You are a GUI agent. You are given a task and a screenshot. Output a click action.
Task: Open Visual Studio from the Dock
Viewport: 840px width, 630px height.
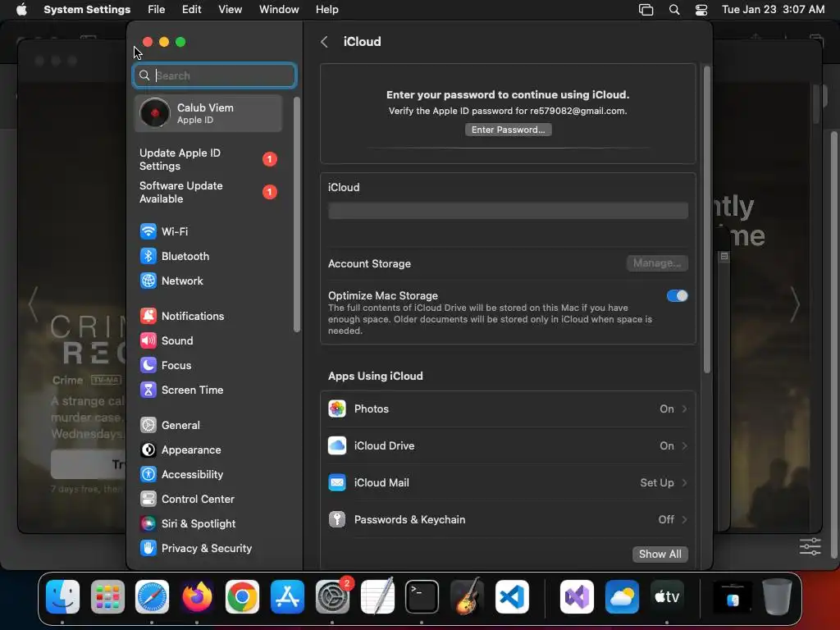[x=577, y=597]
